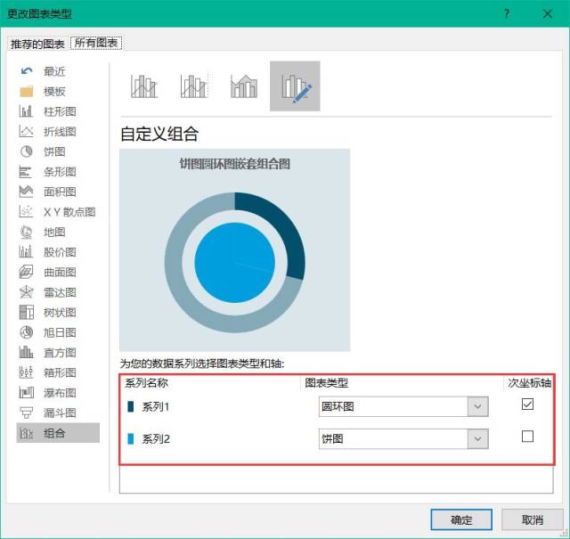The height and width of the screenshot is (539, 570).
Task: Click the 次坐标轴 column header
Action: pyautogui.click(x=530, y=383)
